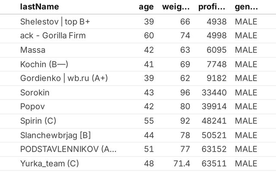This screenshot has width=276, height=172.
Task: Select the ack - Gorilla Firm cell
Action: 53,36
